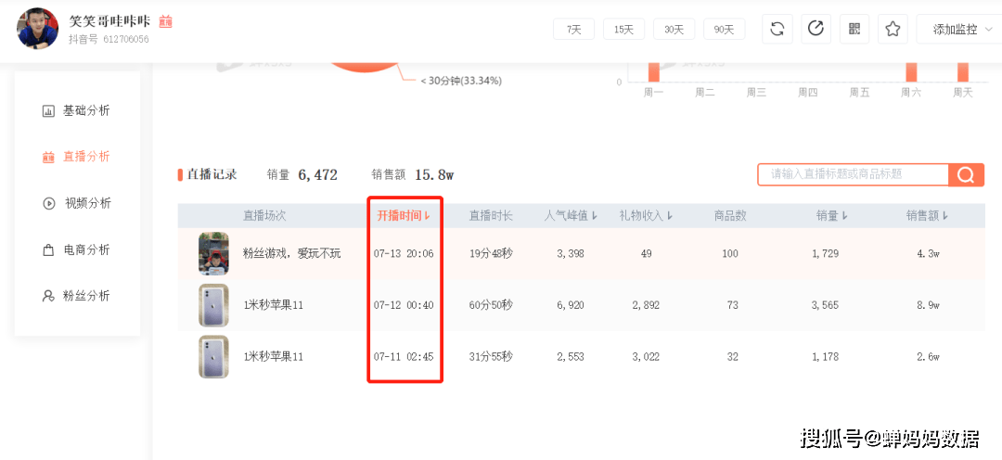Sort by 销售额 column header

tap(927, 216)
